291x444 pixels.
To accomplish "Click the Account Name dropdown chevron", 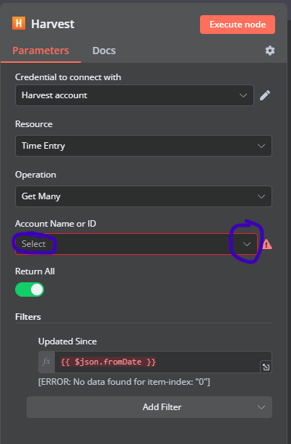I will pyautogui.click(x=247, y=244).
